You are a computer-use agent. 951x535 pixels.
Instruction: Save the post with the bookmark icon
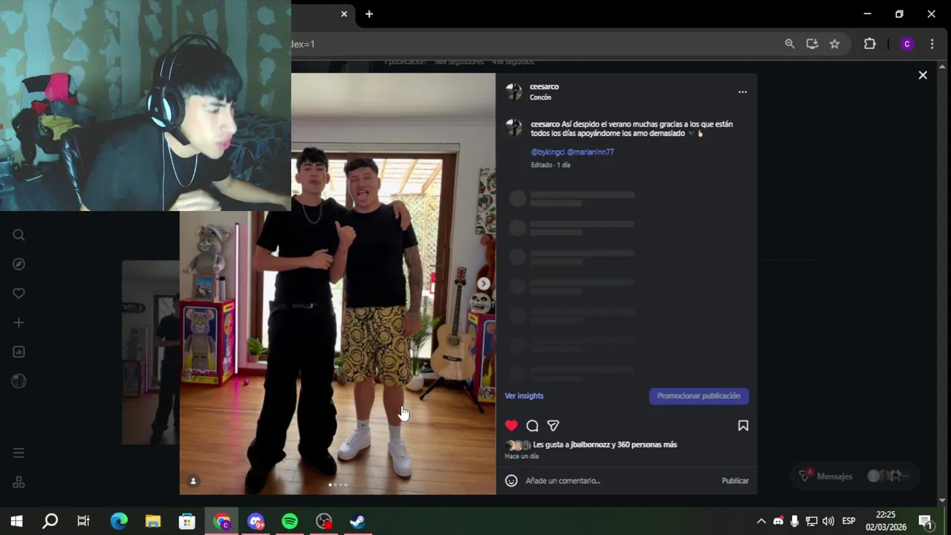click(743, 426)
